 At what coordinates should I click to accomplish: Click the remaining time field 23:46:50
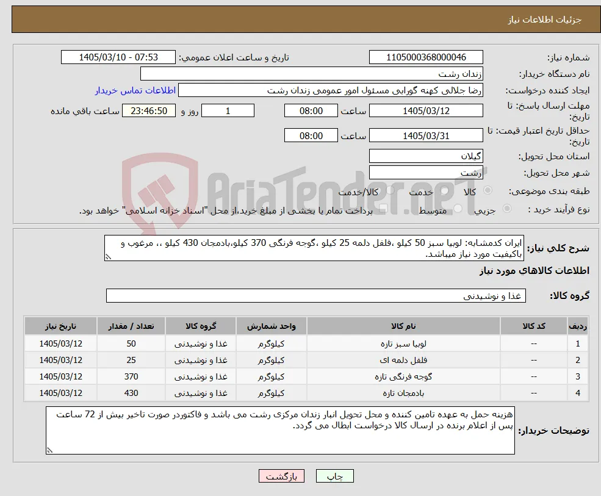tap(149, 111)
